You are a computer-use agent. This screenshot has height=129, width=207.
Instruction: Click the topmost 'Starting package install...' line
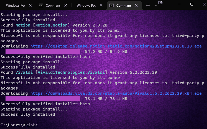tap(34, 15)
